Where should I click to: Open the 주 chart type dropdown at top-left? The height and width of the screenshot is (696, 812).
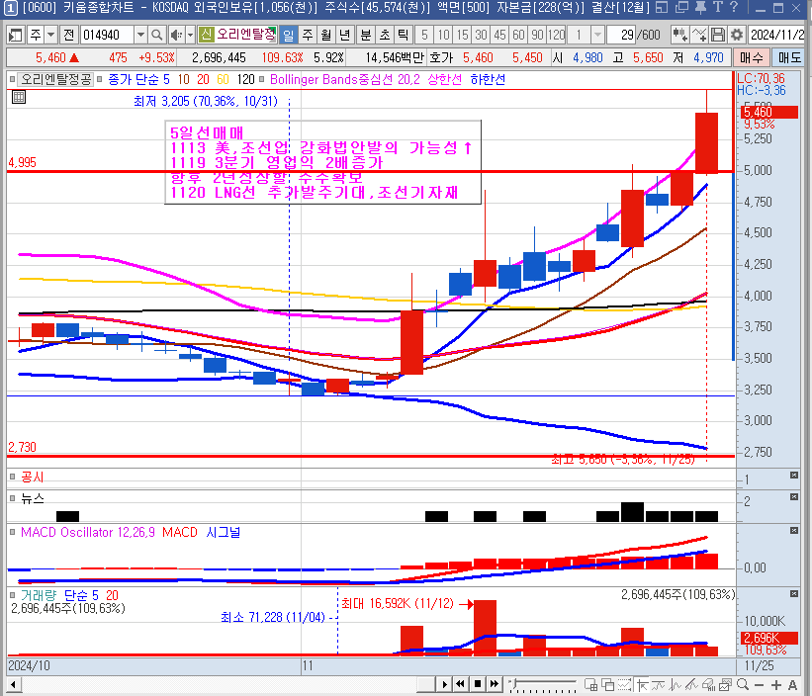point(51,35)
